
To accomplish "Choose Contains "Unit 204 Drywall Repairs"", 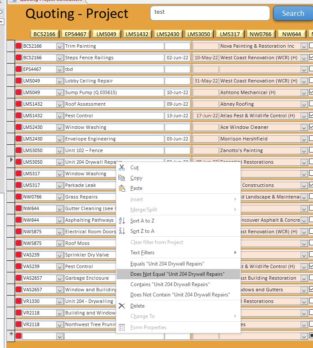I will coord(178,284).
